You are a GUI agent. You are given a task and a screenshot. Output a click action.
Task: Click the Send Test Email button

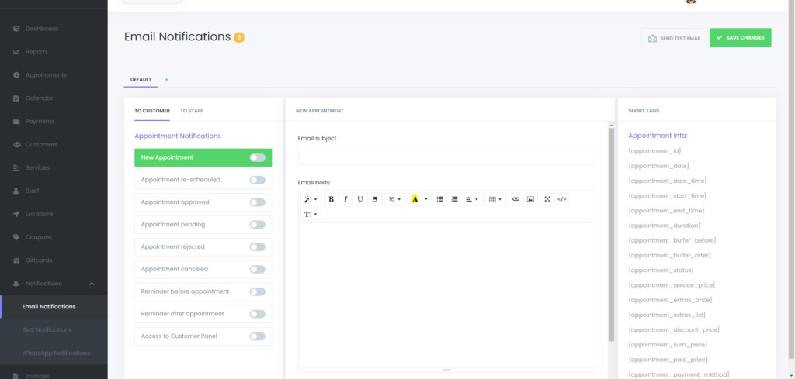pos(675,38)
